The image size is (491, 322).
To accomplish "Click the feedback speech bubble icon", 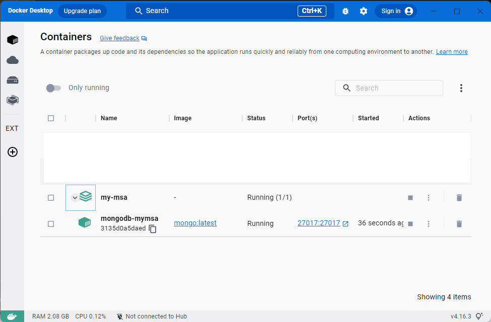I will [x=144, y=39].
